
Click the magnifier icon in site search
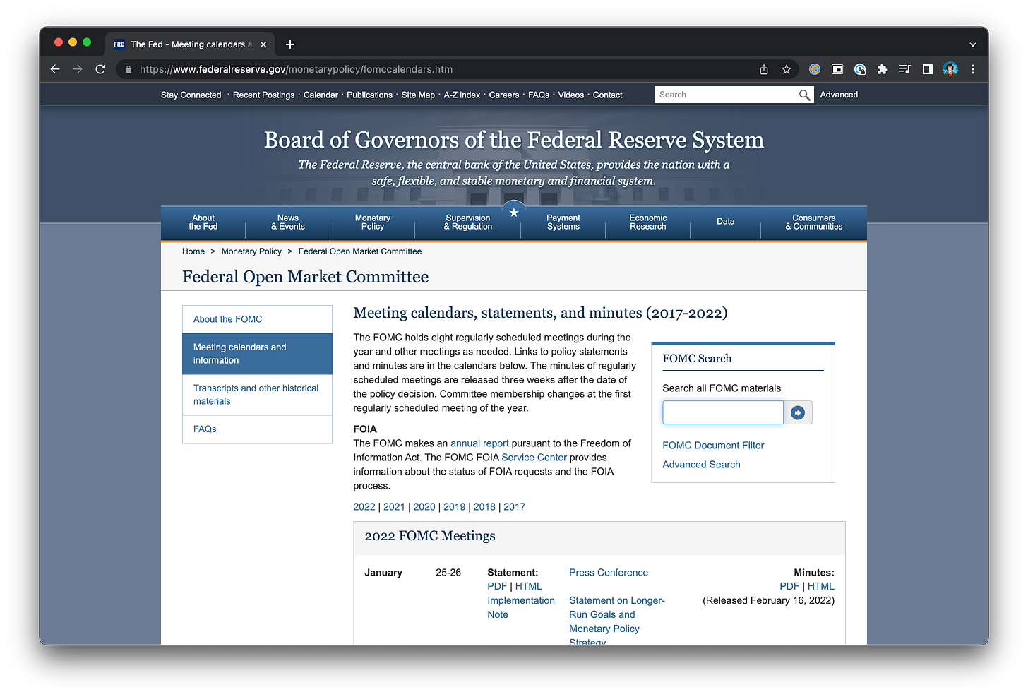coord(804,95)
